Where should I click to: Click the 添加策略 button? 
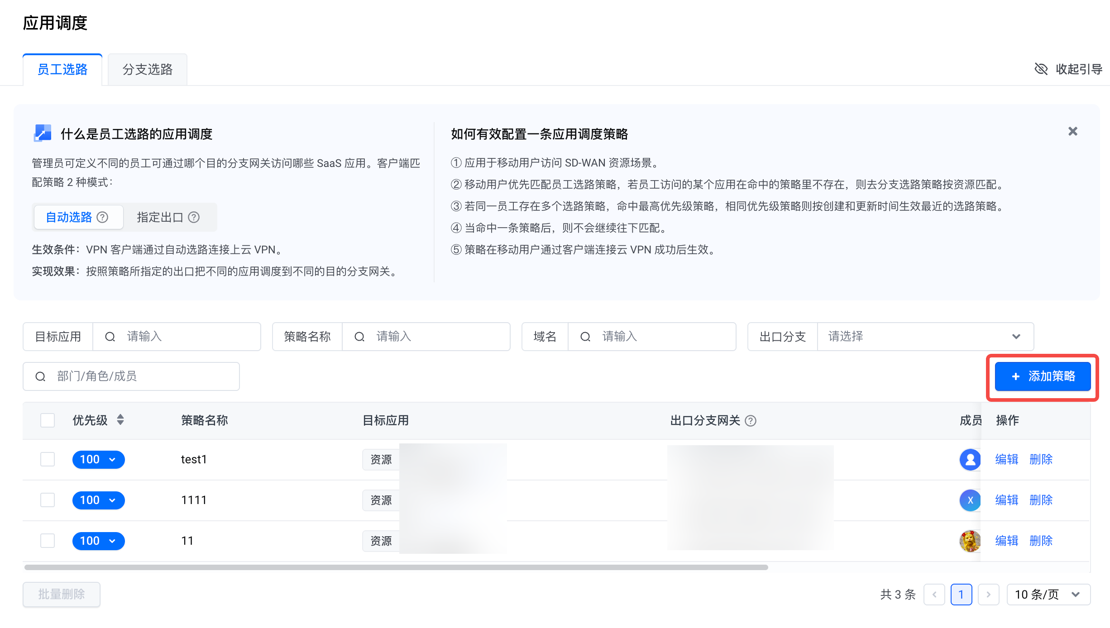[1043, 376]
